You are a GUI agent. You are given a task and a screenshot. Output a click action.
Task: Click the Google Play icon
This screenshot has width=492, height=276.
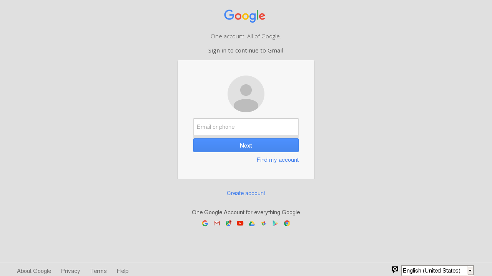pos(275,223)
